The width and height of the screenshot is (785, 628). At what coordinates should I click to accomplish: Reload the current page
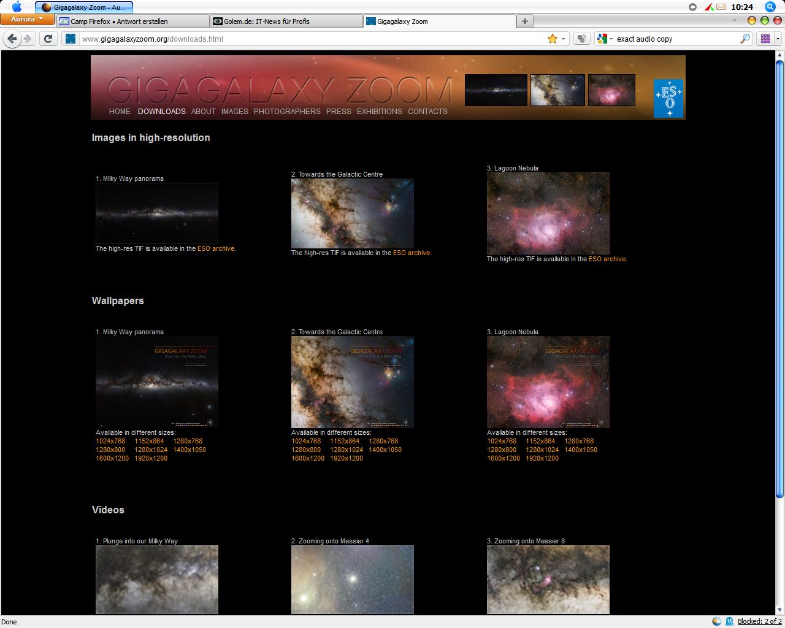pos(48,39)
